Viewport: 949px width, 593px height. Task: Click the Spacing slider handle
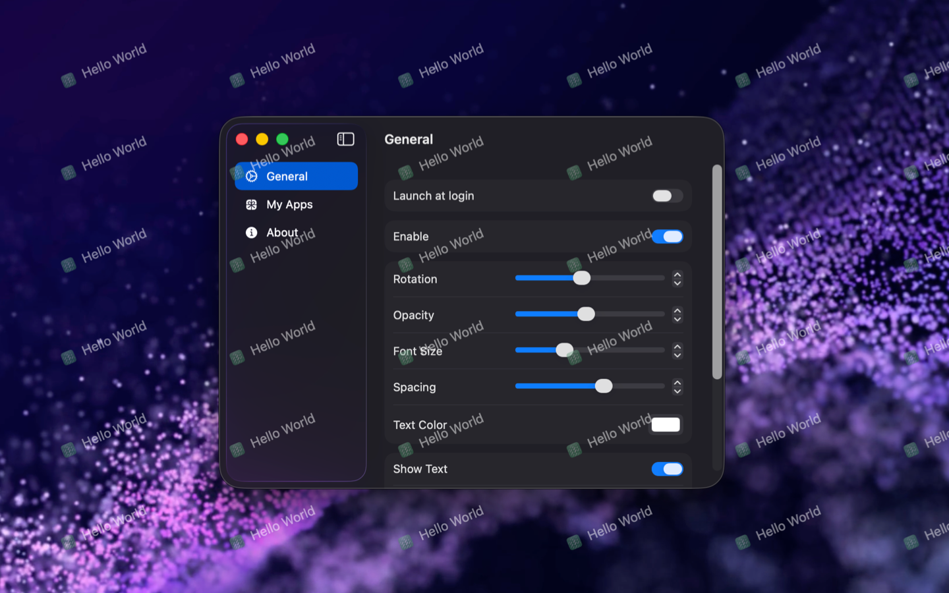[603, 386]
